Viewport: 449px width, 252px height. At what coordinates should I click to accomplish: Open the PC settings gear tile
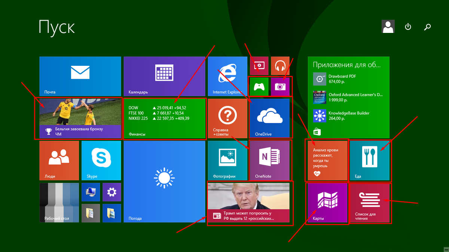coord(112,192)
